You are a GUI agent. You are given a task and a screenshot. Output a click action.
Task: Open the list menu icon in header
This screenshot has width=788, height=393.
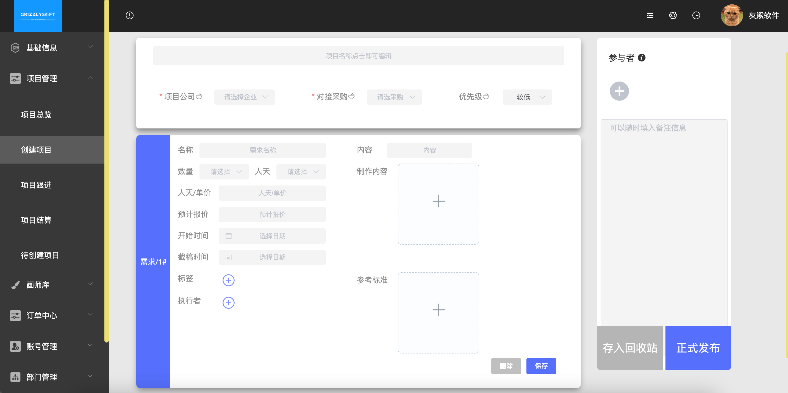pos(650,15)
